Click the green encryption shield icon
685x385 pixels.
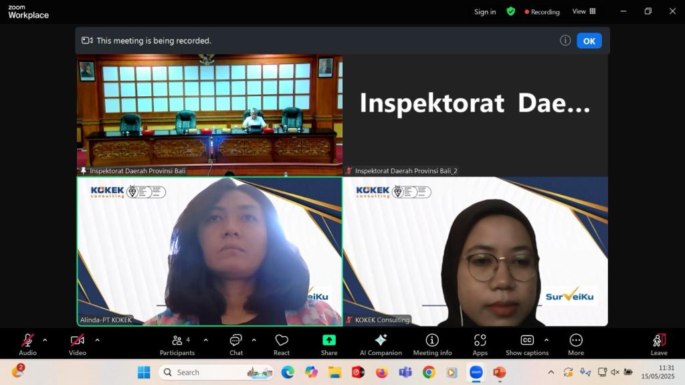(x=510, y=11)
